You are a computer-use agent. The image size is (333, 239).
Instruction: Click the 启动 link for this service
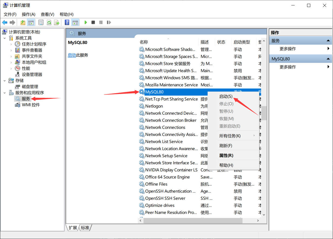72,55
